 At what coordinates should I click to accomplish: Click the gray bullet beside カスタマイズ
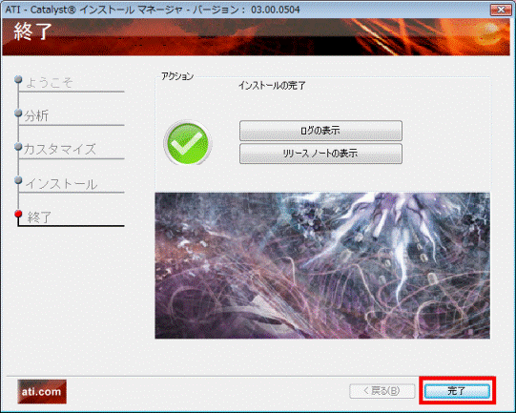tap(18, 147)
